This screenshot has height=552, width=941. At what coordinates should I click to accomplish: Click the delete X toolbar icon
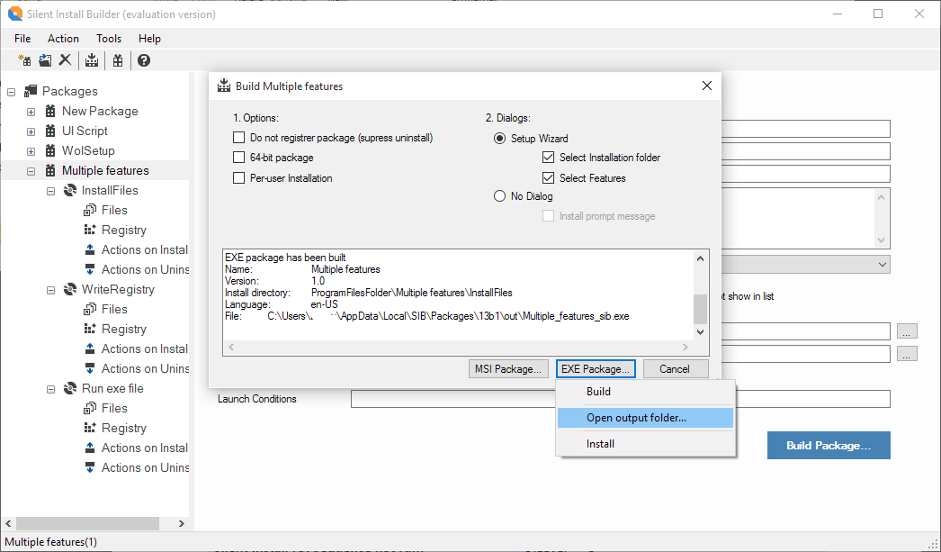pos(65,60)
